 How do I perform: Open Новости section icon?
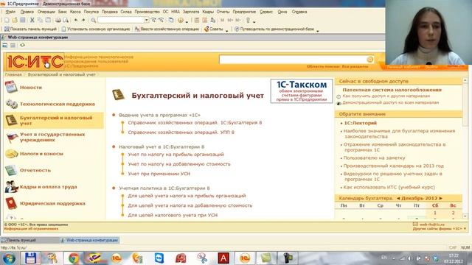coord(11,87)
